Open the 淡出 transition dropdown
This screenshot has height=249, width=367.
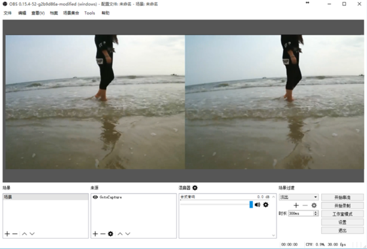pyautogui.click(x=298, y=197)
